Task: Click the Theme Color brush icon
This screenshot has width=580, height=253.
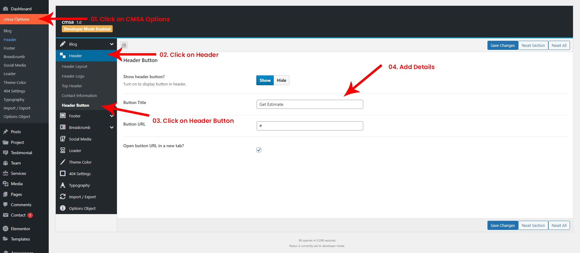Action: pos(63,162)
